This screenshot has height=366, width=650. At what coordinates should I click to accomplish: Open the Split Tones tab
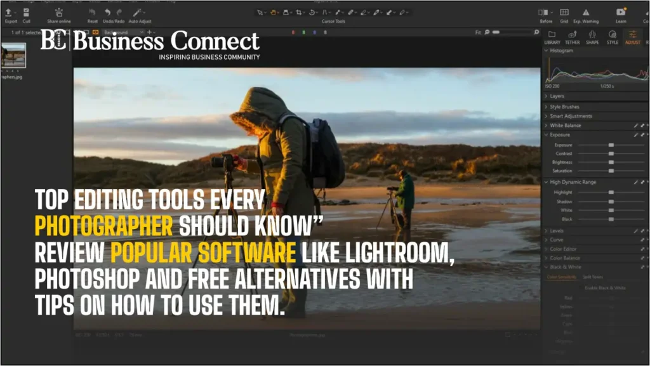[x=592, y=277]
